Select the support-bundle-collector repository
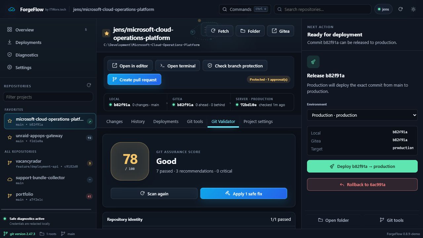423x238 pixels. 50,180
